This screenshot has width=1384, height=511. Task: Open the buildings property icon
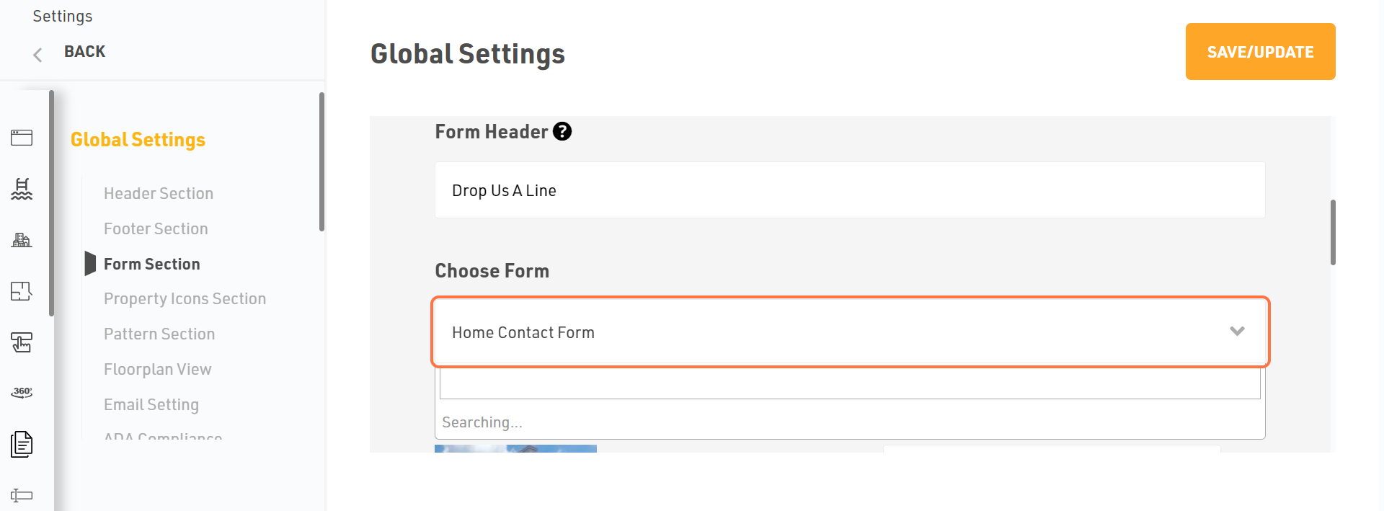pyautogui.click(x=22, y=240)
